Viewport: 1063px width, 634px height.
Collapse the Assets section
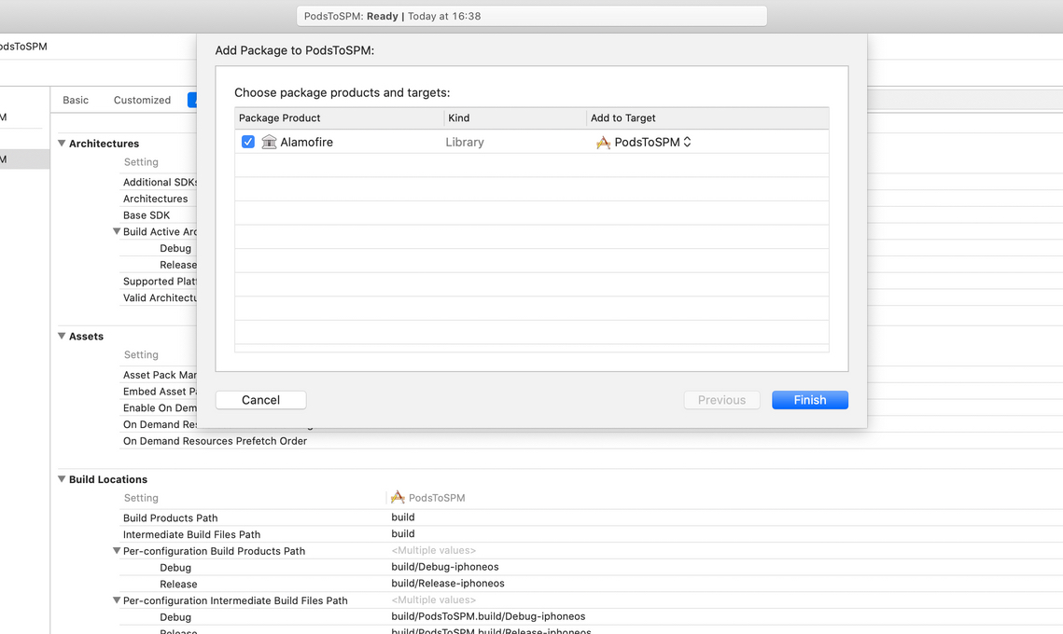click(62, 336)
